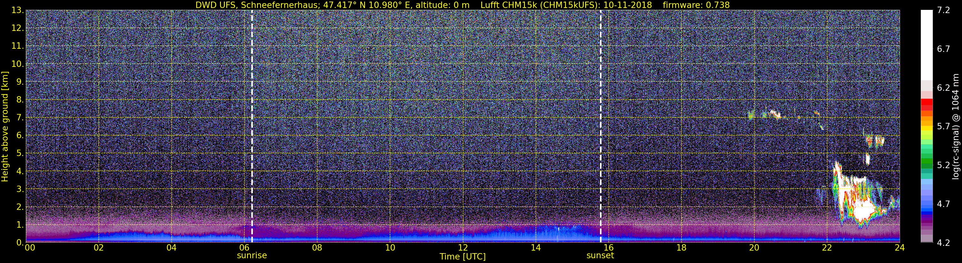
Task: Click the height axis tick label 11
Action: click(x=18, y=46)
